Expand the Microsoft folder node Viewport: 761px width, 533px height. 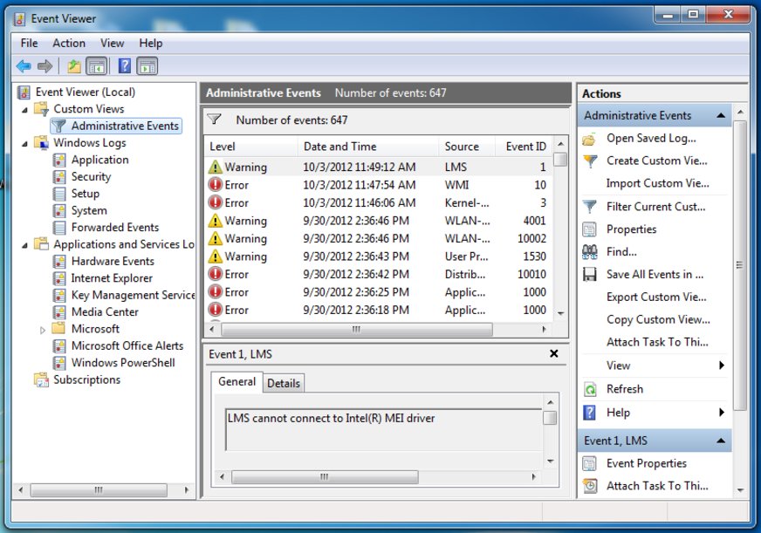43,330
